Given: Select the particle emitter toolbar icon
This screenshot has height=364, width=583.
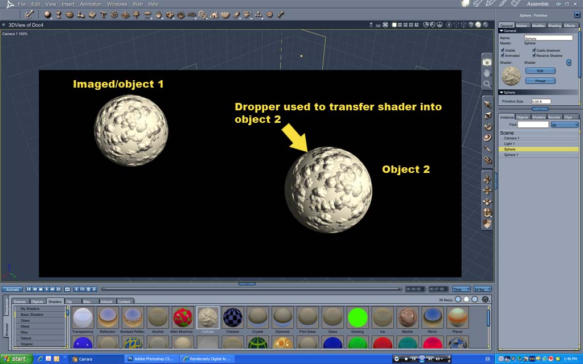Looking at the screenshot, I should pos(114,14).
